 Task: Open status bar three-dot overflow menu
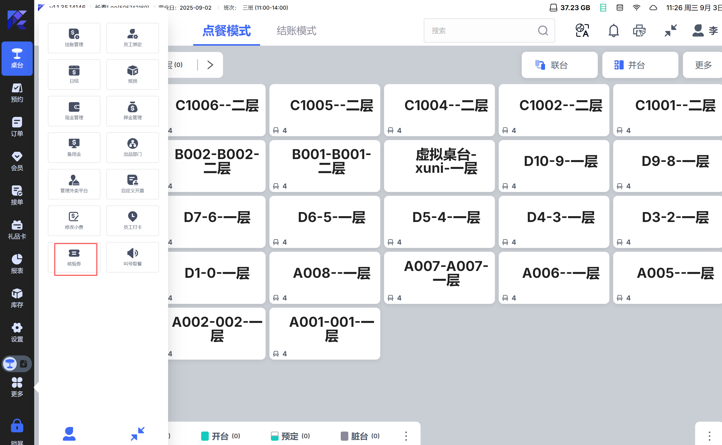click(406, 436)
